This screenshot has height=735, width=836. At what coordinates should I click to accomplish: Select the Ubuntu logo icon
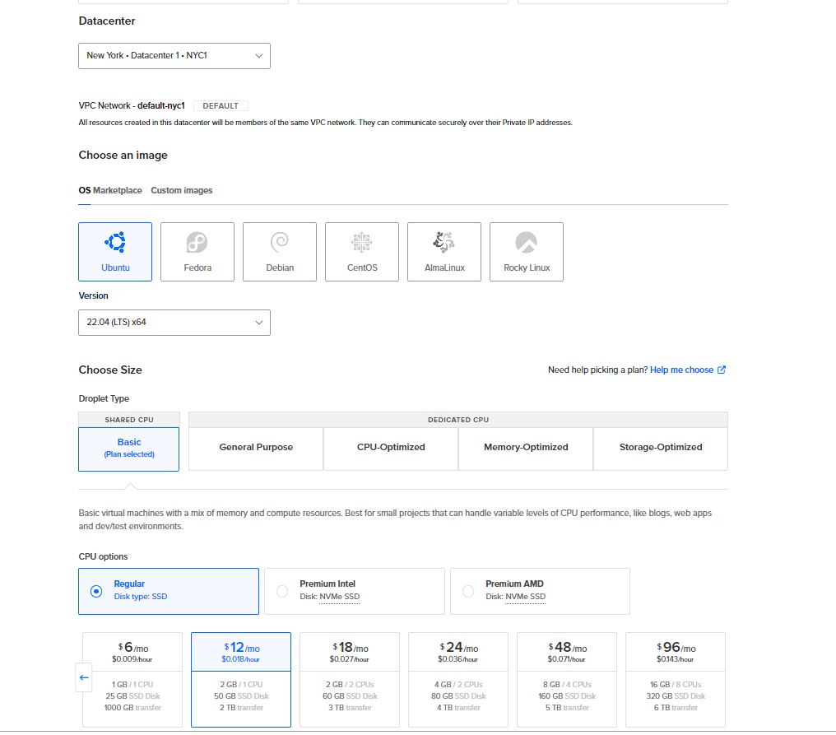[x=115, y=242]
